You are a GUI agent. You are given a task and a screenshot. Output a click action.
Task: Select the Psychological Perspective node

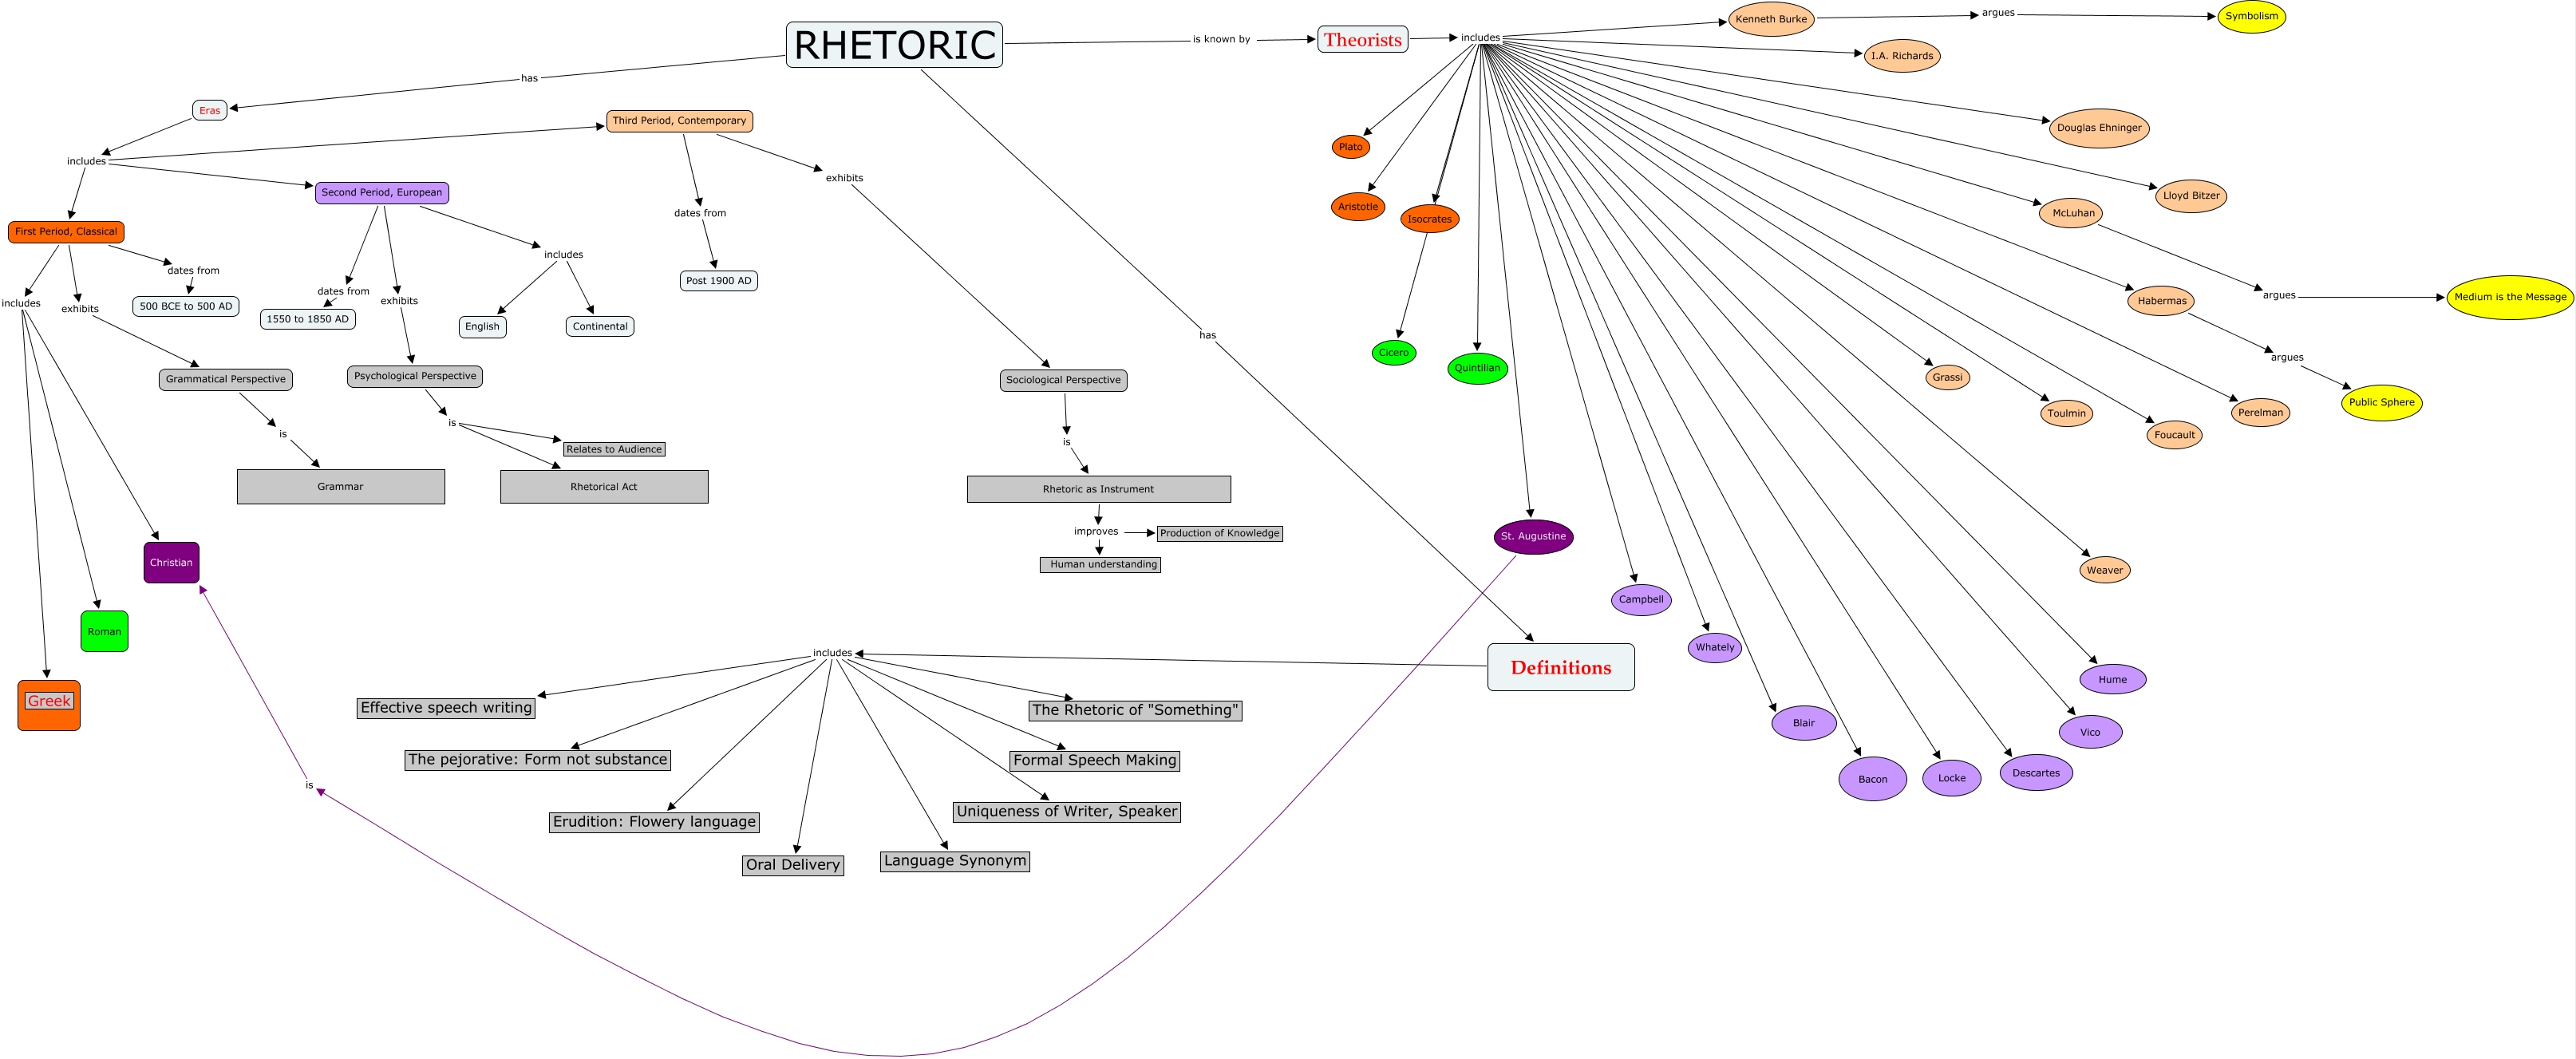415,377
